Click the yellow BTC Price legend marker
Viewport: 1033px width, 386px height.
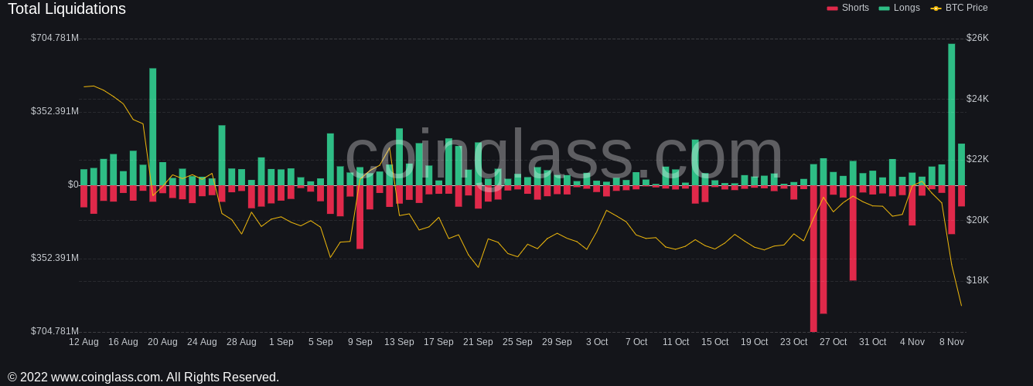(x=936, y=8)
